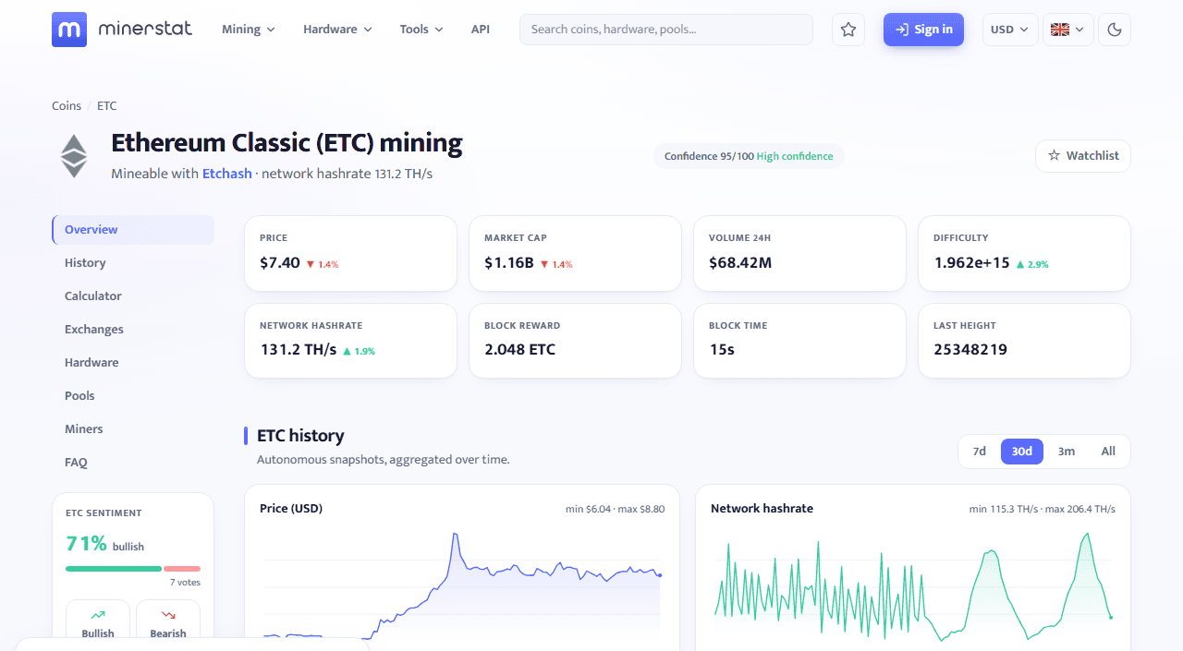
Task: Click the star favorites icon in header
Action: [848, 30]
